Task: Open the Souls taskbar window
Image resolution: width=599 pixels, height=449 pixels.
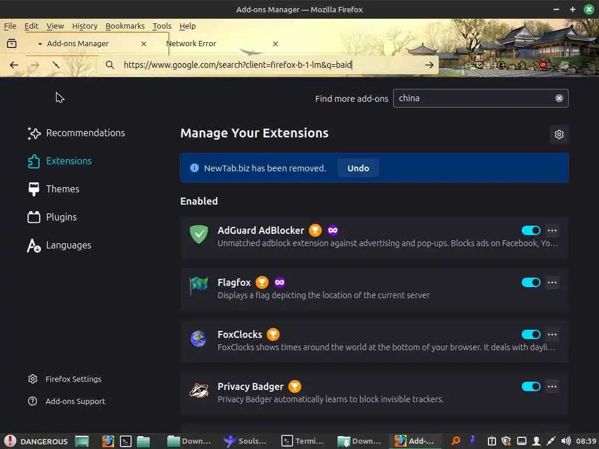Action: tap(245, 441)
